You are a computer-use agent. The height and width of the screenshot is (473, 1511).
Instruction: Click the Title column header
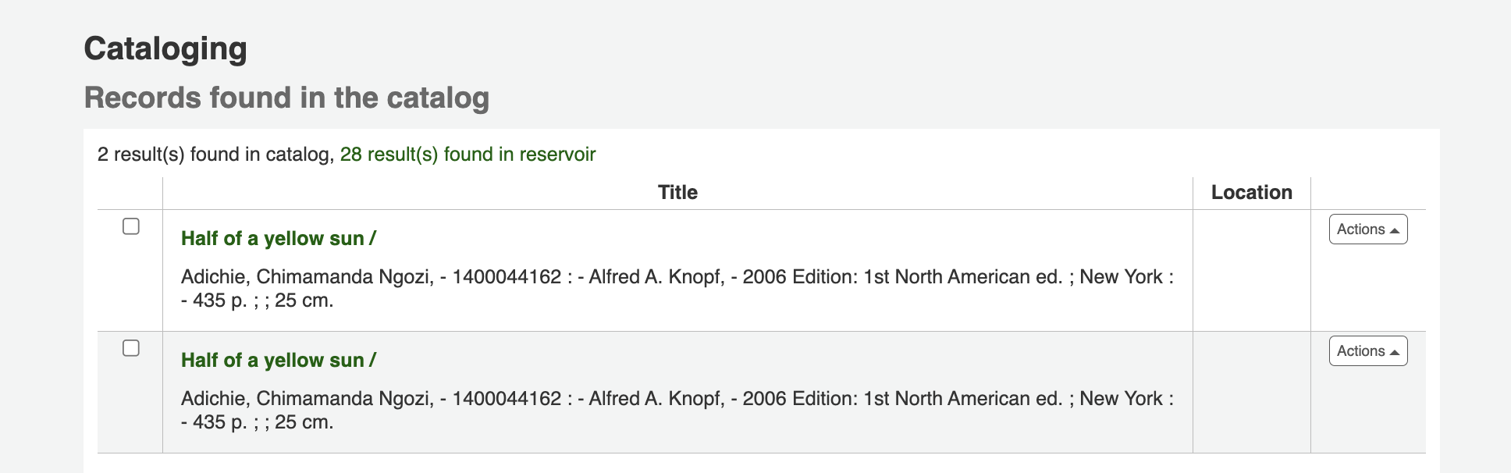677,193
